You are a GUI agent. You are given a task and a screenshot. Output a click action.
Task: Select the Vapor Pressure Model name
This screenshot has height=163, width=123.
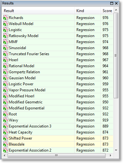pyautogui.click(x=27, y=90)
